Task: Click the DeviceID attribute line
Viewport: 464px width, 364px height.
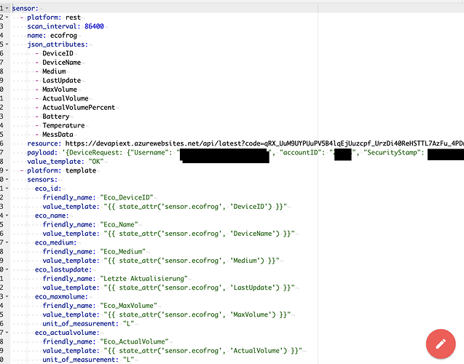Action: point(58,54)
